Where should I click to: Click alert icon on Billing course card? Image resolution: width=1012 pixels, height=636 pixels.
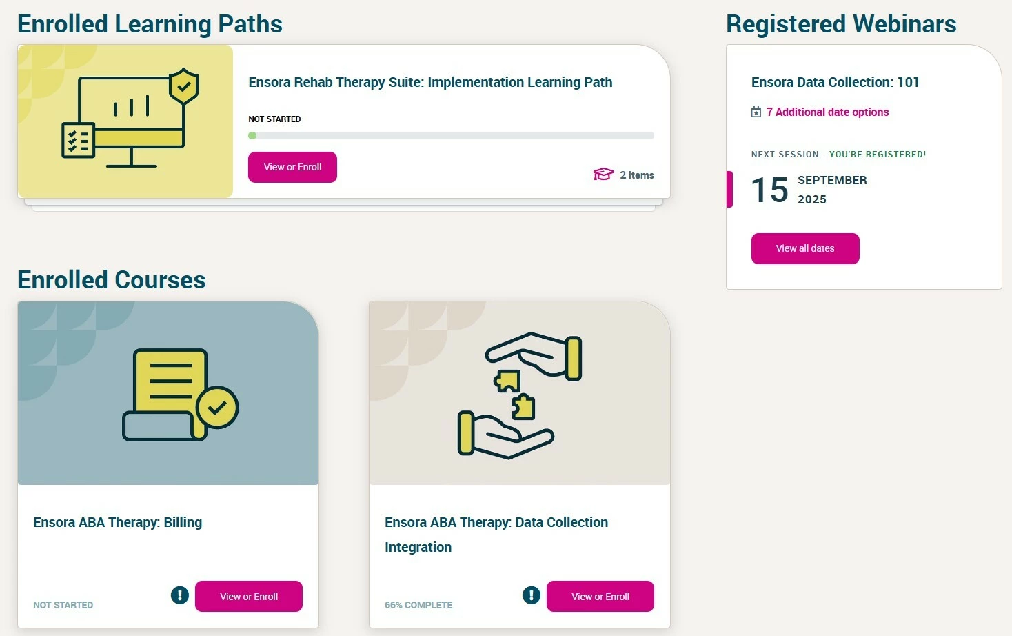pos(180,595)
